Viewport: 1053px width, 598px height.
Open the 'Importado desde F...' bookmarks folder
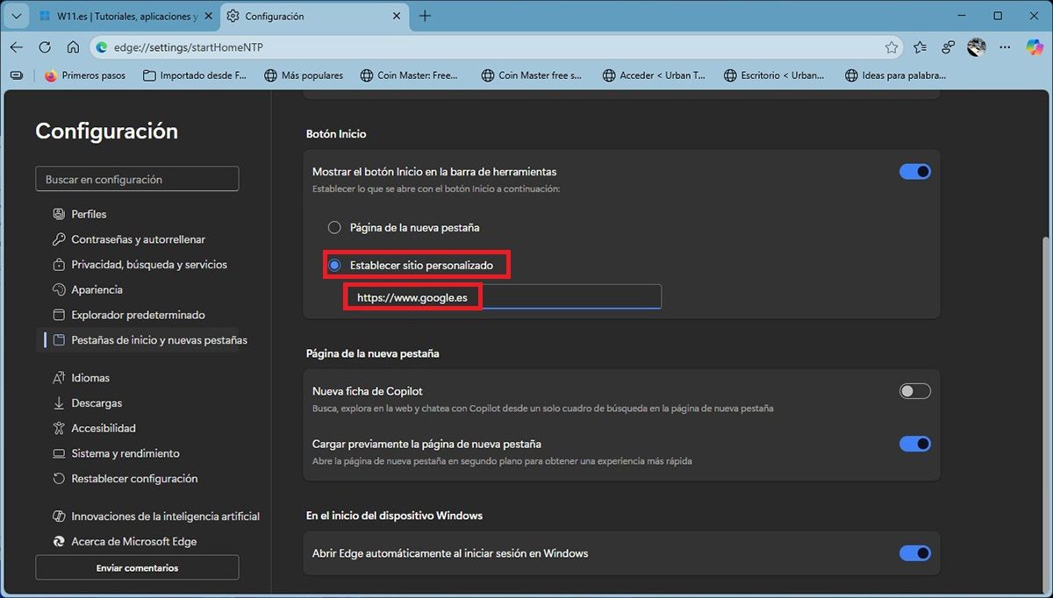194,75
